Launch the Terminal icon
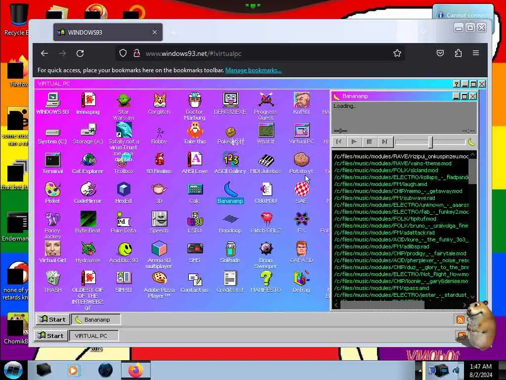Screen dimensions: 506x380 coord(52,163)
